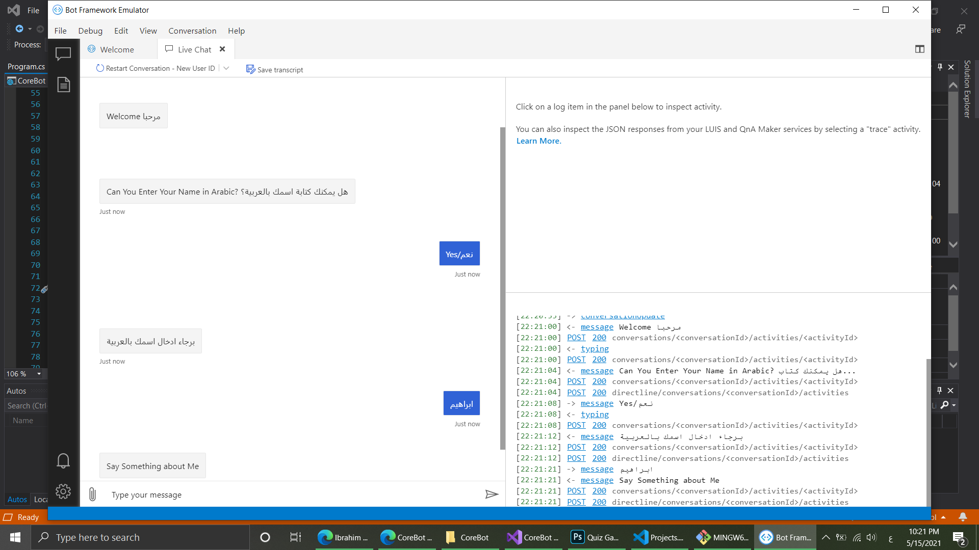Screen dimensions: 979x550
Task: Open the Conversation menu
Action: 192,31
